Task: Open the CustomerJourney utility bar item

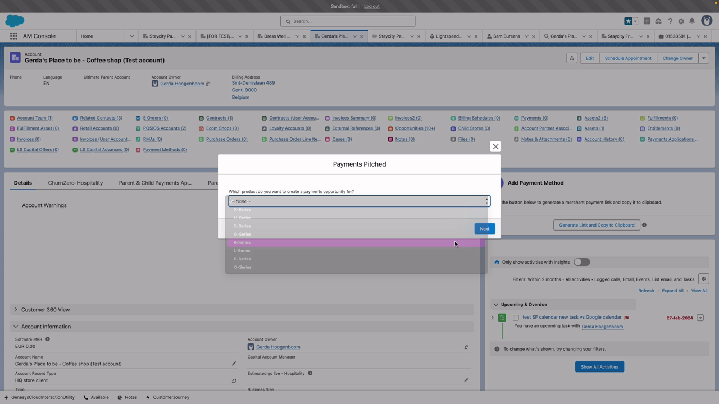Action: [x=167, y=397]
